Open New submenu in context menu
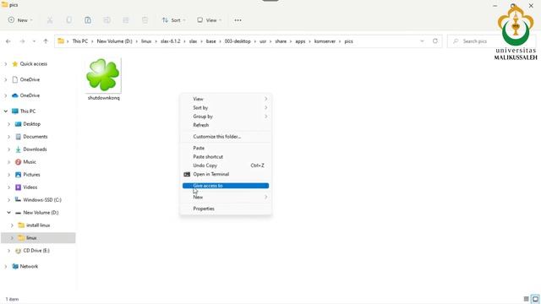The width and height of the screenshot is (541, 304). [x=226, y=197]
